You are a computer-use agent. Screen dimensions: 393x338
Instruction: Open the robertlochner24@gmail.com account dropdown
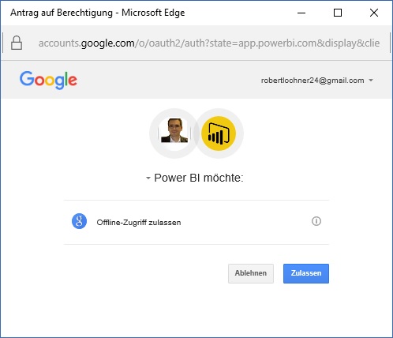click(317, 81)
